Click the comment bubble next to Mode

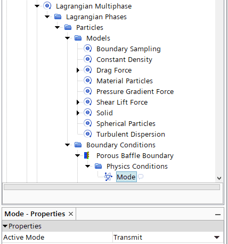[x=141, y=177]
